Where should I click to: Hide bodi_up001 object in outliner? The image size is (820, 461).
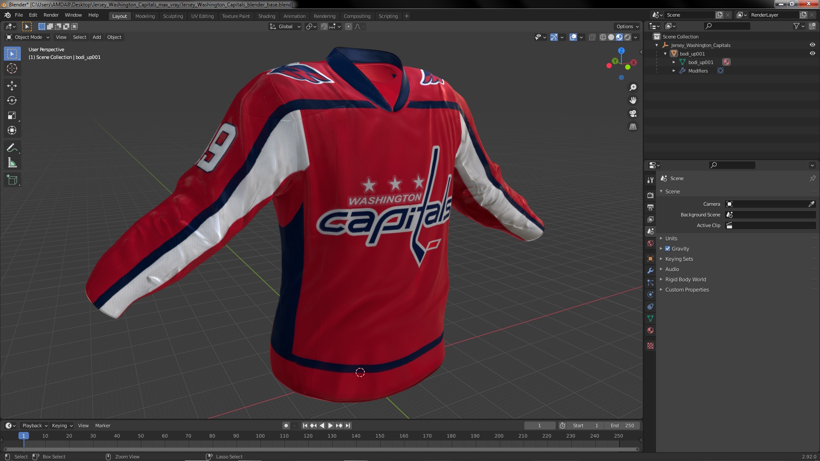[812, 53]
